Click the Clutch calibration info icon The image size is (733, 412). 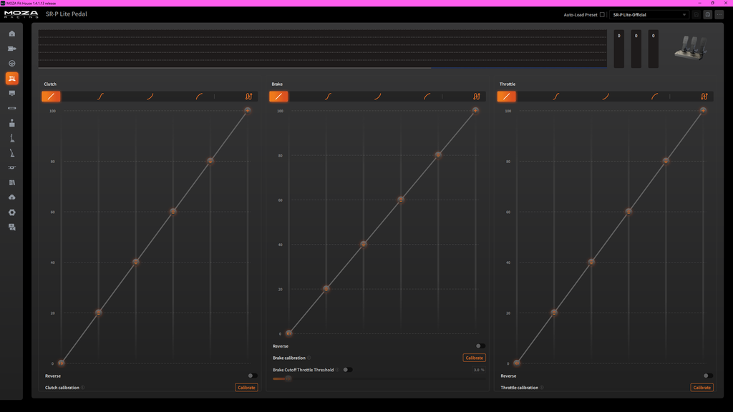(x=83, y=388)
